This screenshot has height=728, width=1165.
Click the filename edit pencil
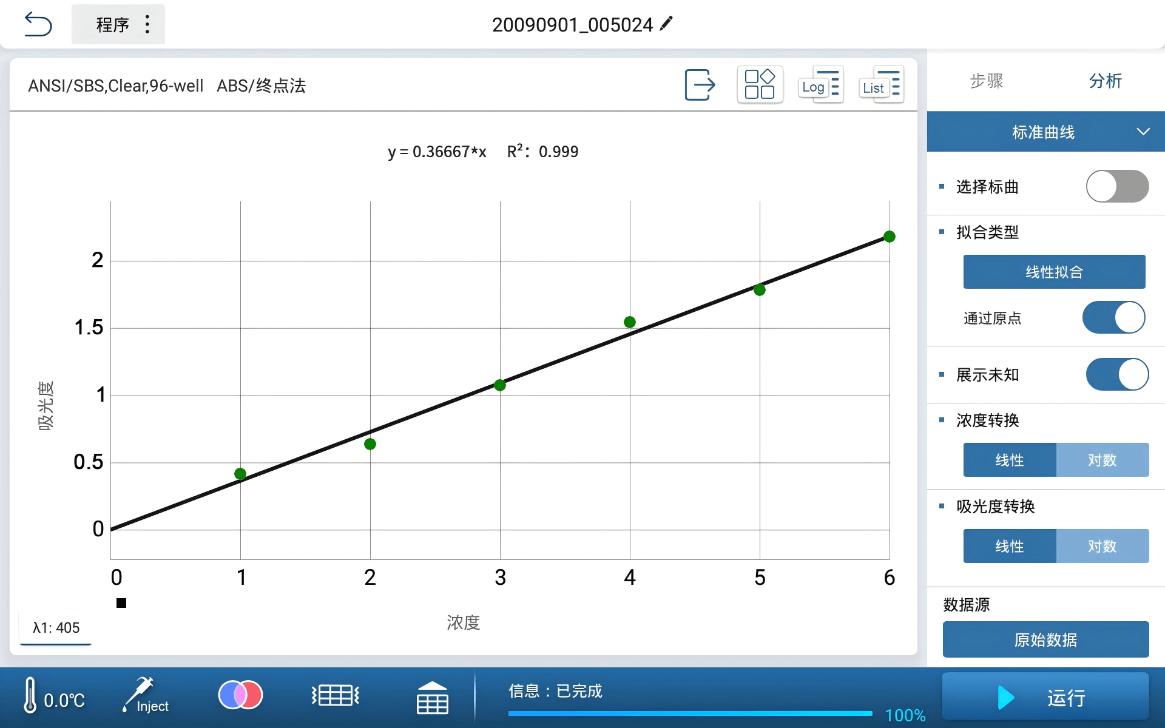666,24
